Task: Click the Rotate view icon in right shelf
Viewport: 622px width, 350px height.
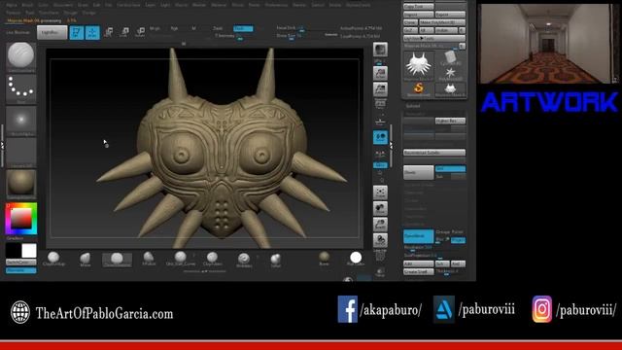Action: pos(380,240)
